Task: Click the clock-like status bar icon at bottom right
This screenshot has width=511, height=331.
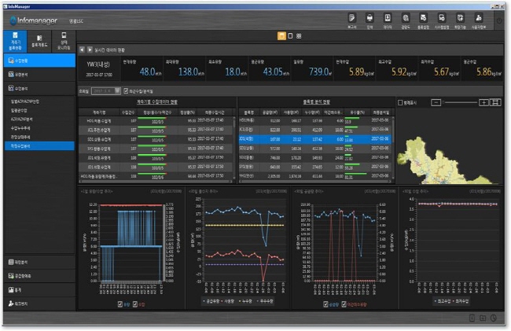Action: pos(494,318)
